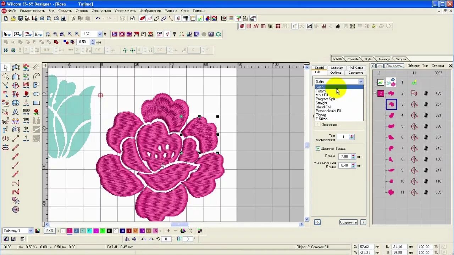This screenshot has width=454, height=255.
Task: Collapse the object 2 color group in list
Action: tap(375, 93)
